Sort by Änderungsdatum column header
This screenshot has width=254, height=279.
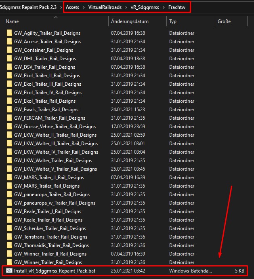point(130,21)
